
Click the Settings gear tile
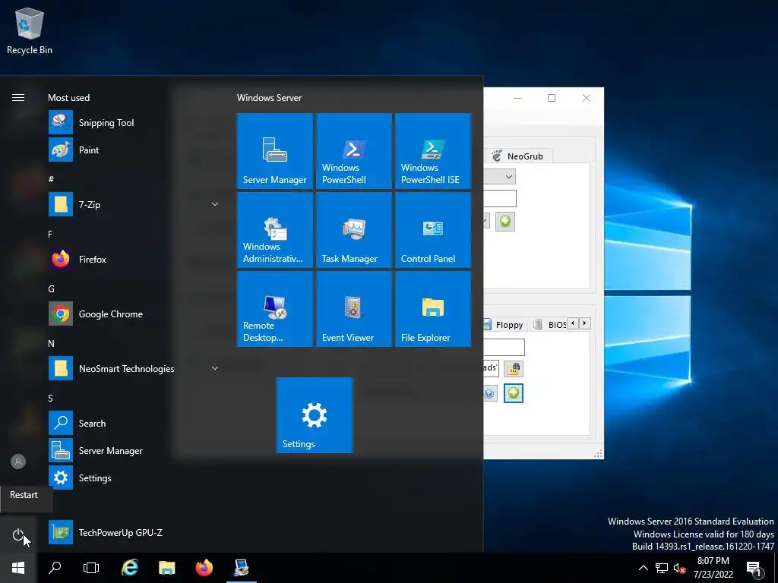pos(314,415)
